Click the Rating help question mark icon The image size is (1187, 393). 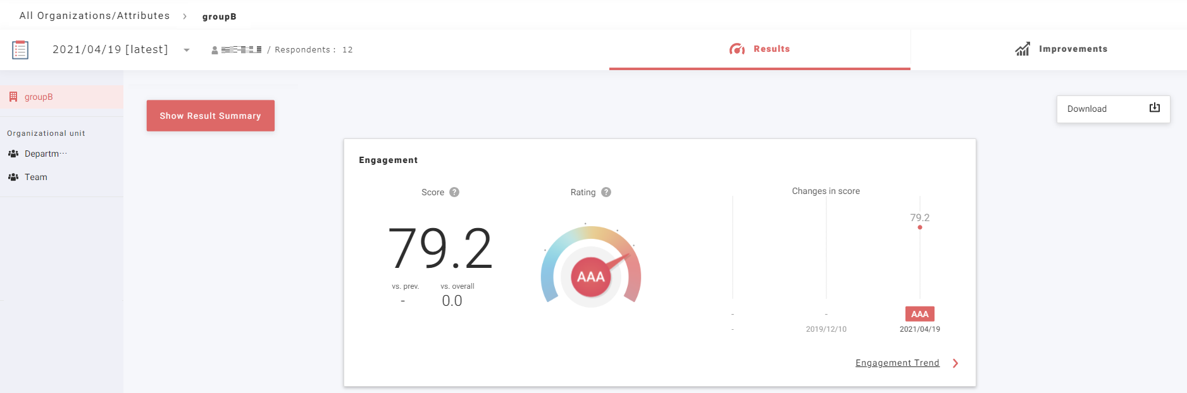(x=606, y=192)
